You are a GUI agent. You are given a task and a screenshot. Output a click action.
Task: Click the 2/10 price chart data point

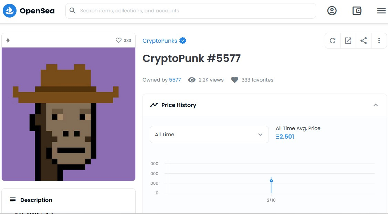[x=271, y=181]
